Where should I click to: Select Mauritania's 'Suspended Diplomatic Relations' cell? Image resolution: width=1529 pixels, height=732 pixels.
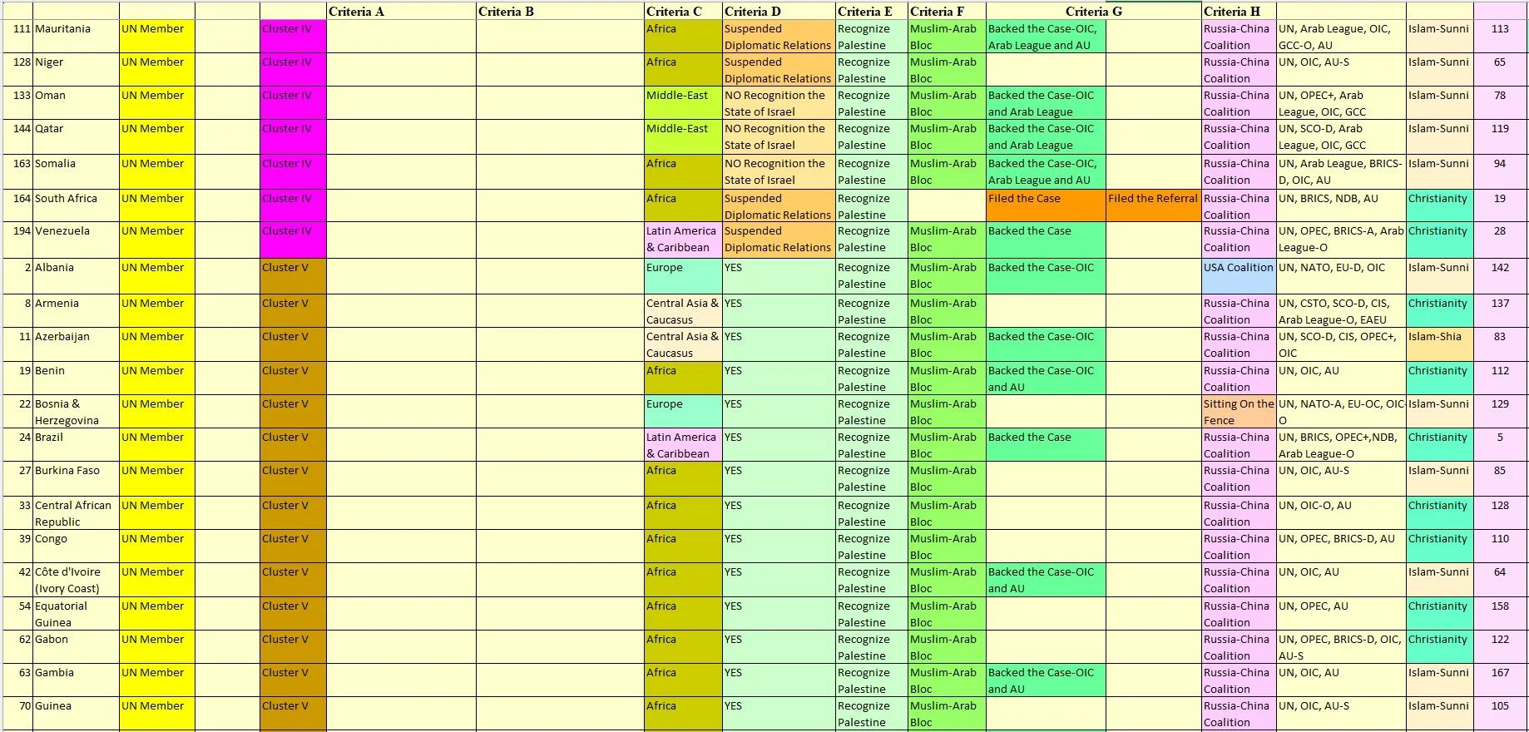[x=779, y=37]
